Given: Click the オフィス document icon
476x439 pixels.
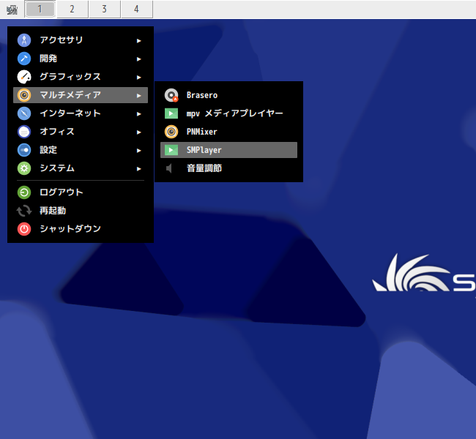Looking at the screenshot, I should coord(24,132).
